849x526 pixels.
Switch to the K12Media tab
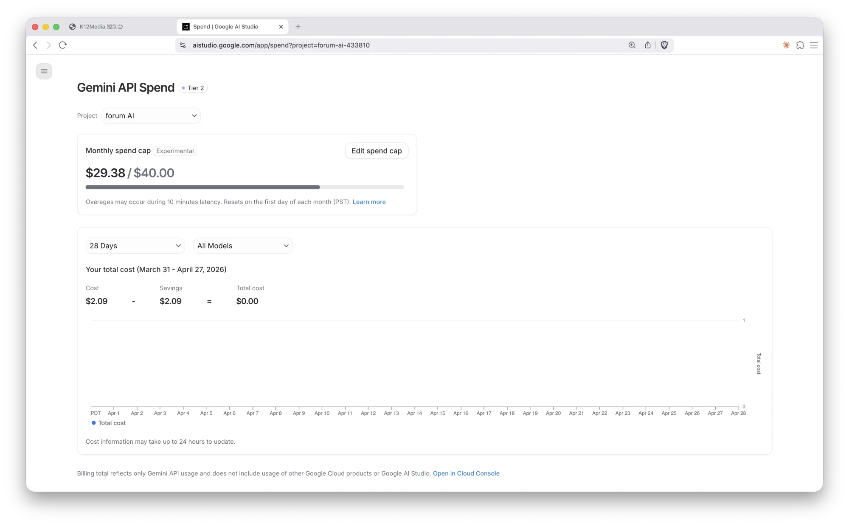[x=102, y=26]
